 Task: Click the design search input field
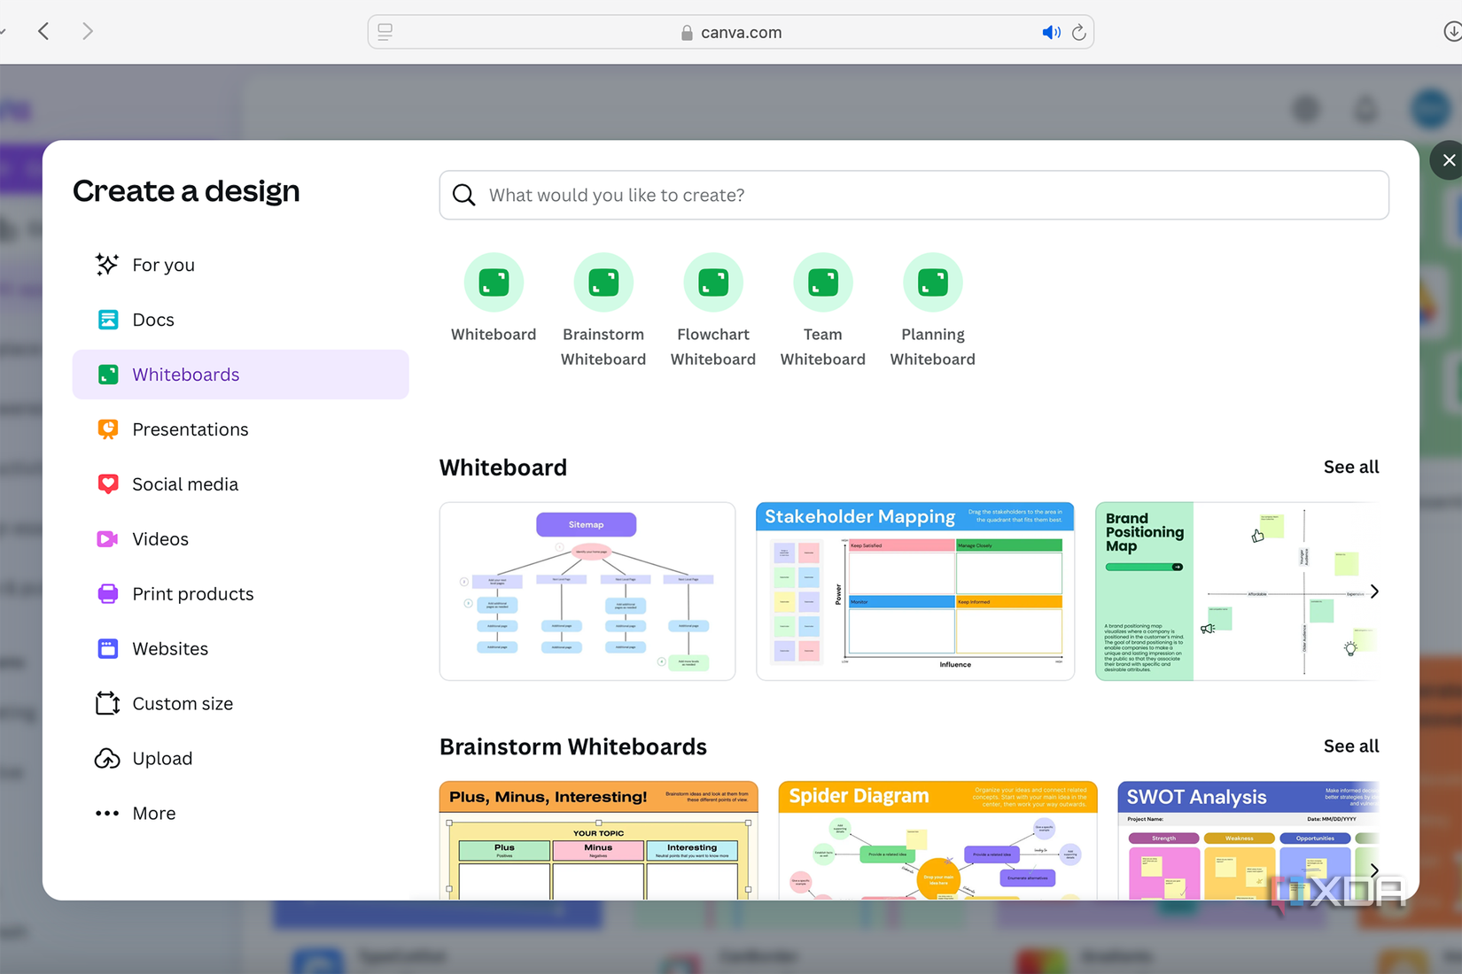click(x=914, y=195)
